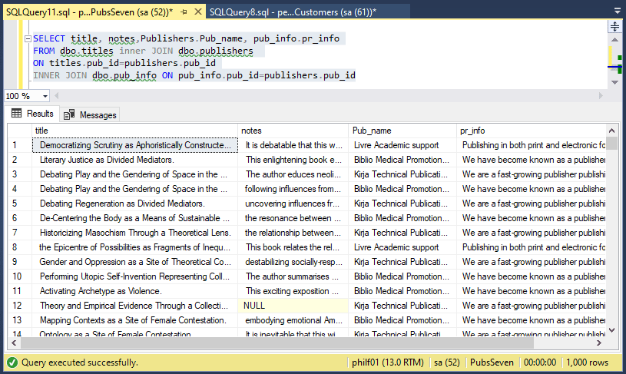Click results horizontal scroll left arrow
This screenshot has width=626, height=374.
pos(14,343)
